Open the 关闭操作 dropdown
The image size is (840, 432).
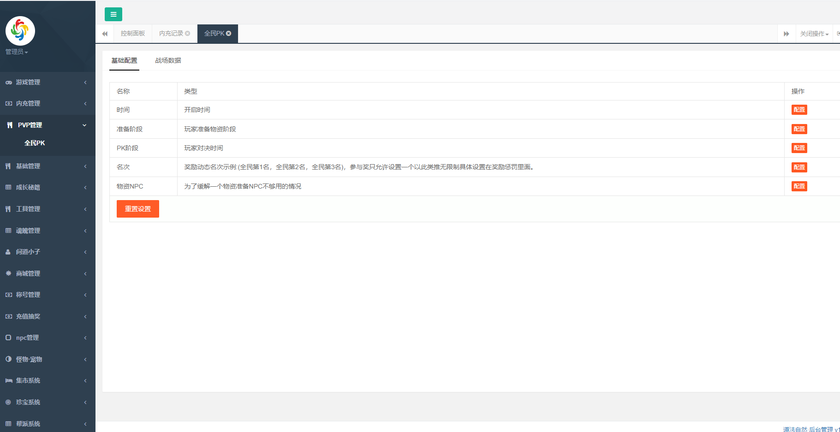tap(814, 34)
